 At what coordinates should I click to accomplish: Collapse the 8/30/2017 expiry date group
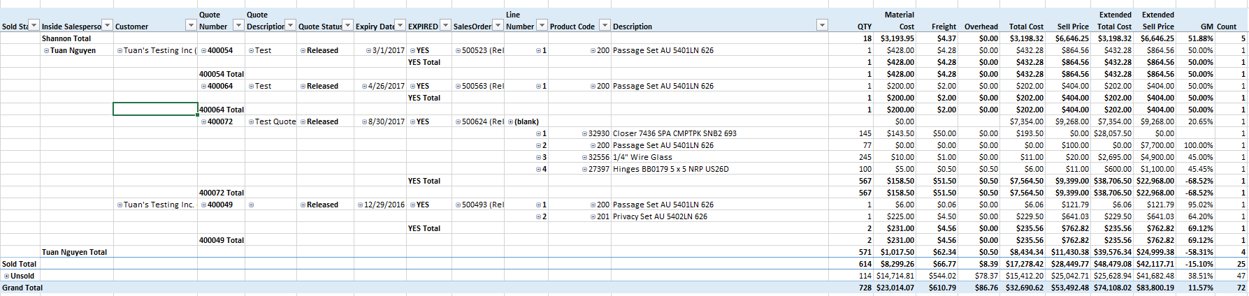pyautogui.click(x=364, y=122)
